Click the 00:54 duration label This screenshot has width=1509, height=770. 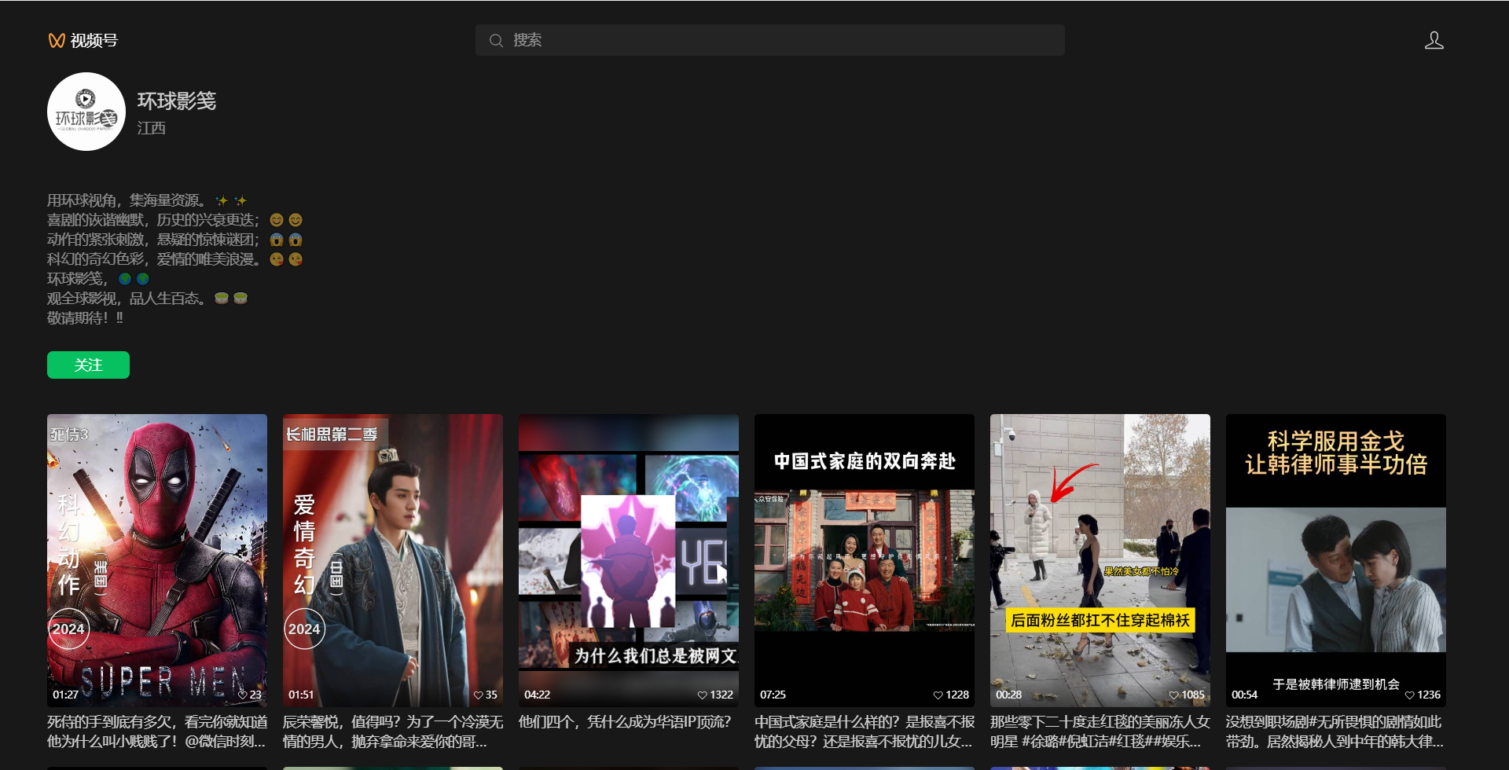1244,695
